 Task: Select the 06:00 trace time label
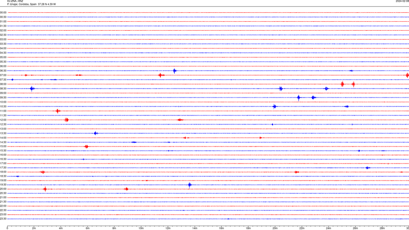tap(3, 66)
